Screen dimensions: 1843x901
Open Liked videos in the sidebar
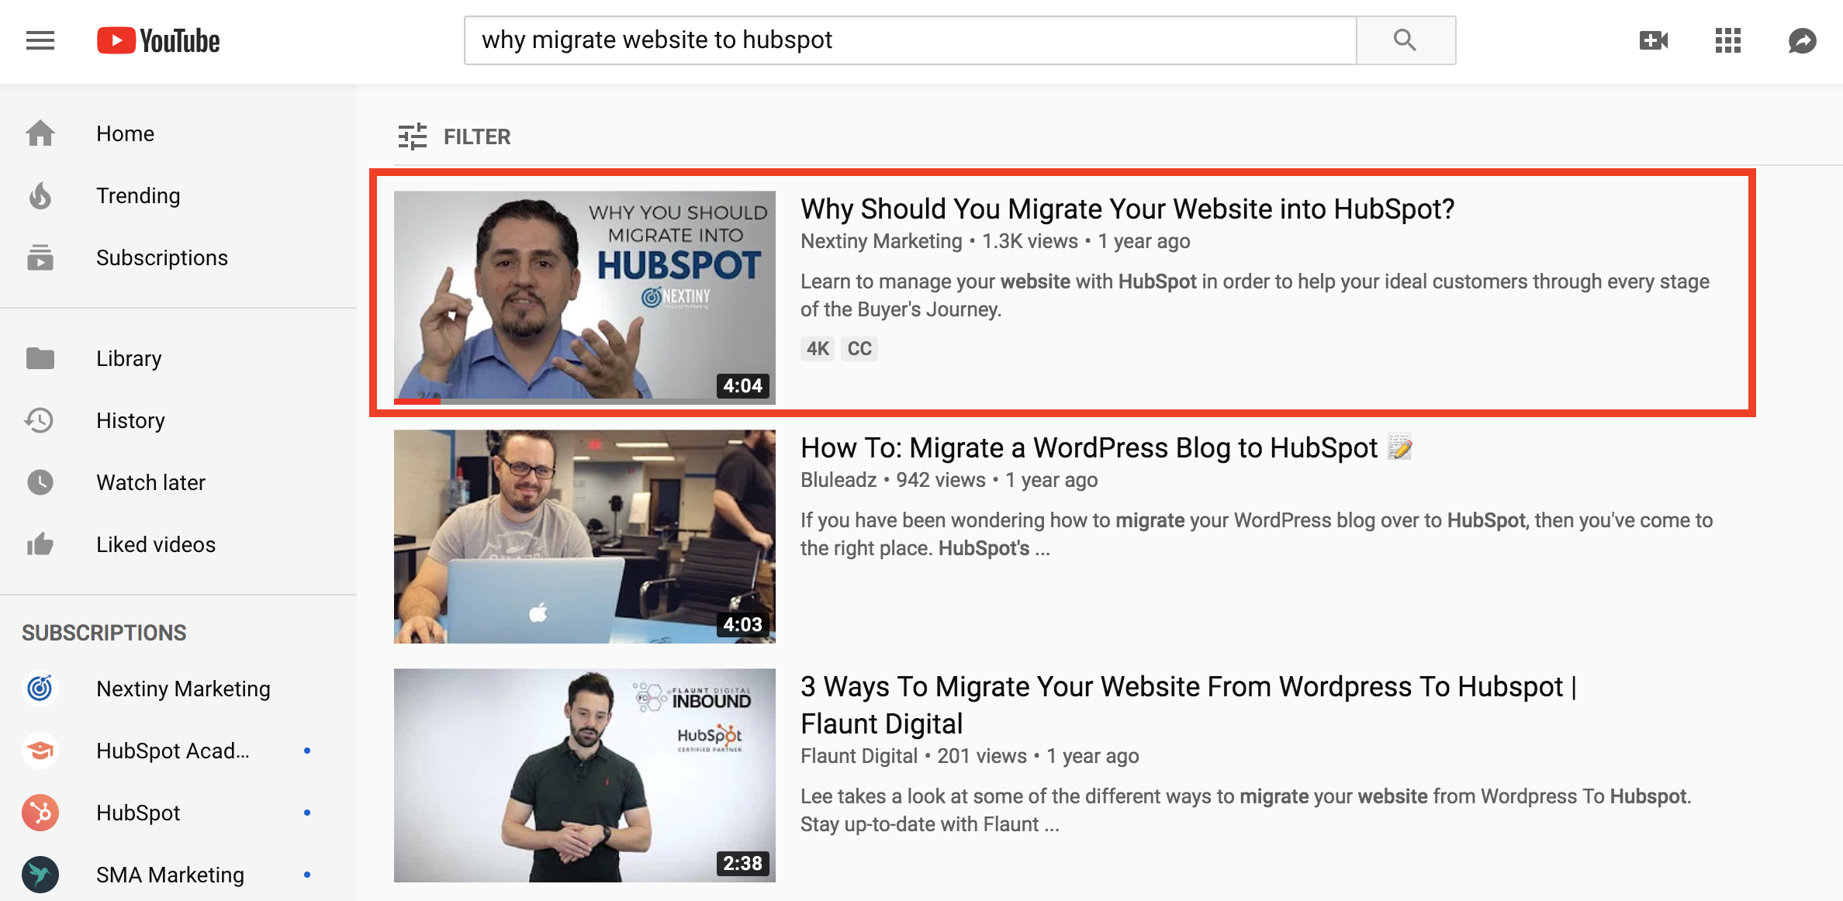pos(178,544)
